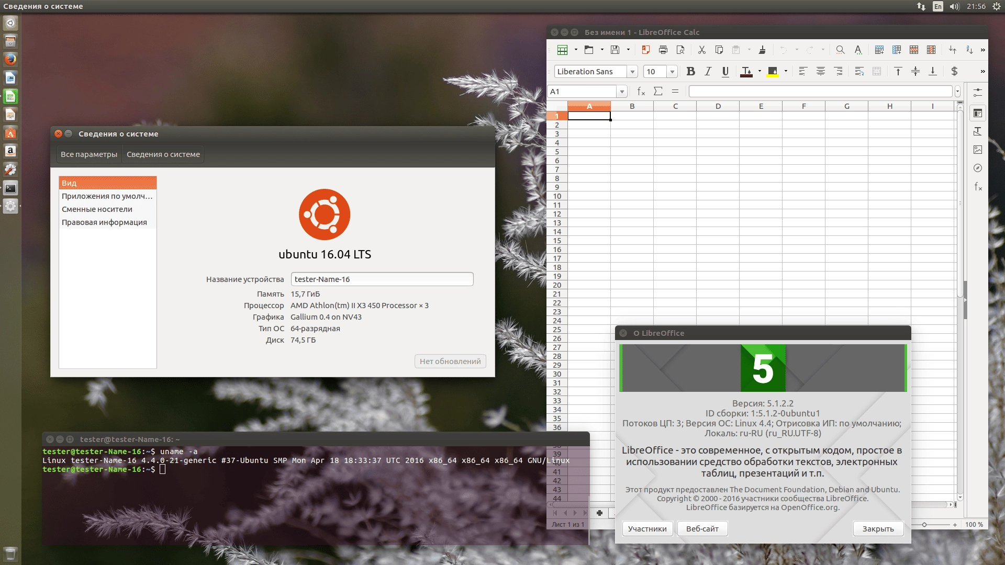1005x565 pixels.
Task: Open the Name Box A1 dropdown arrow
Action: [622, 92]
